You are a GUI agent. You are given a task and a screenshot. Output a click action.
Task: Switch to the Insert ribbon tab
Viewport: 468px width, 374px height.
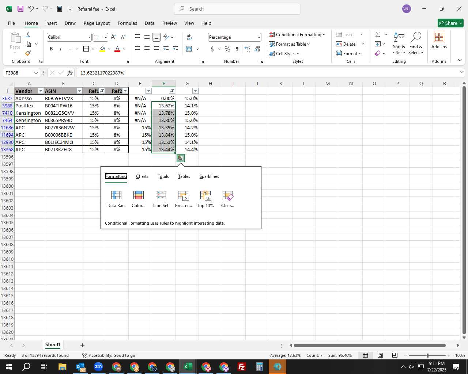pos(51,23)
